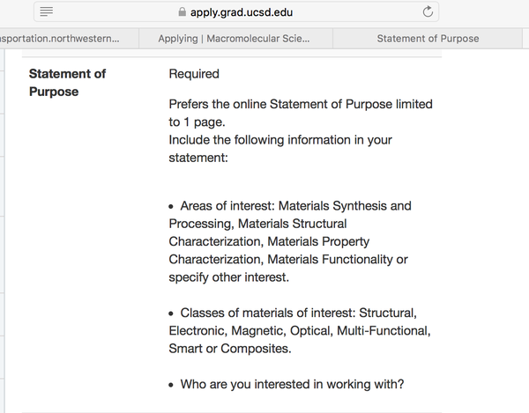Click the left sidebar panel edge
The width and height of the screenshot is (529, 413).
pyautogui.click(x=3, y=231)
